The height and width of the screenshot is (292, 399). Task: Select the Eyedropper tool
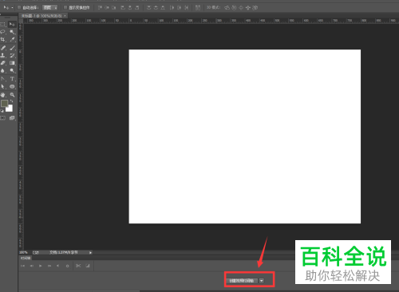point(12,39)
